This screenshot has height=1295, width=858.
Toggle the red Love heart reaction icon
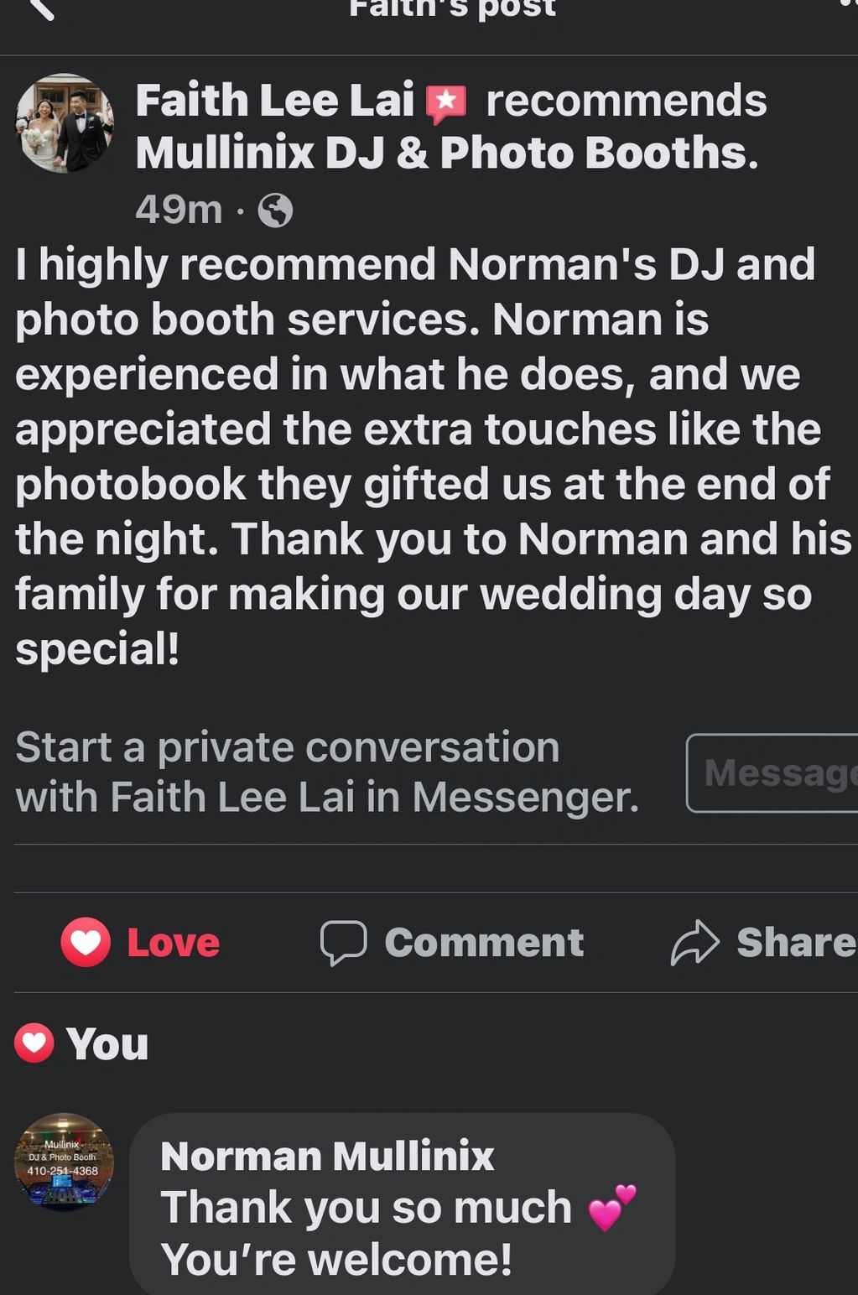click(x=86, y=943)
